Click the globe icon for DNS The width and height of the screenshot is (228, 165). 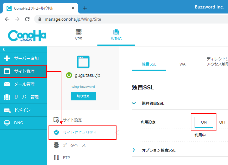click(7, 123)
